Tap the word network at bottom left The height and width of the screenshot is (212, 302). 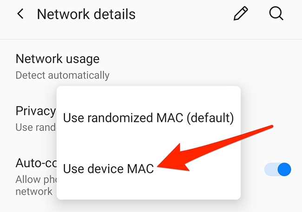coord(34,192)
